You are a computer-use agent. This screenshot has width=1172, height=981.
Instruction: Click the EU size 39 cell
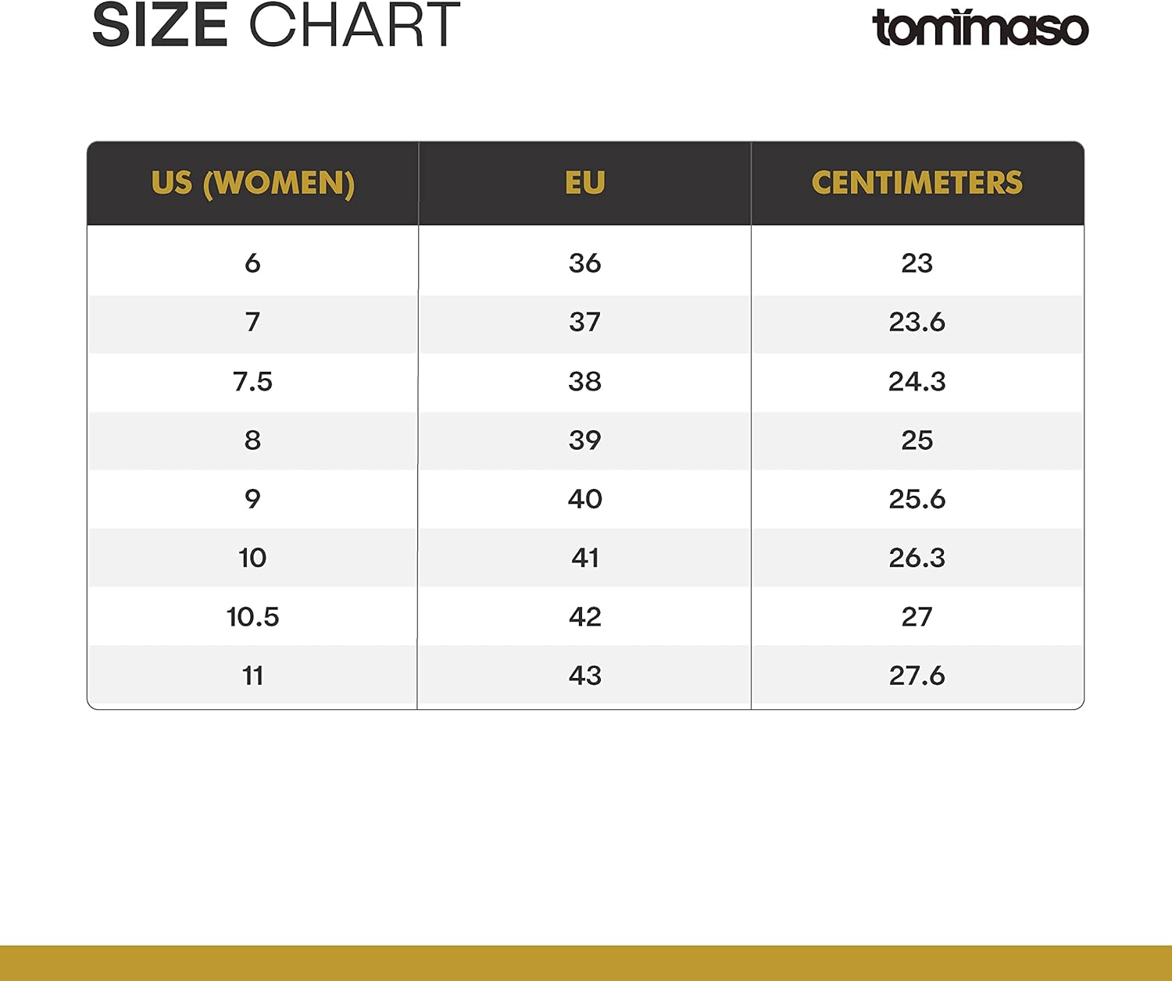pyautogui.click(x=585, y=441)
